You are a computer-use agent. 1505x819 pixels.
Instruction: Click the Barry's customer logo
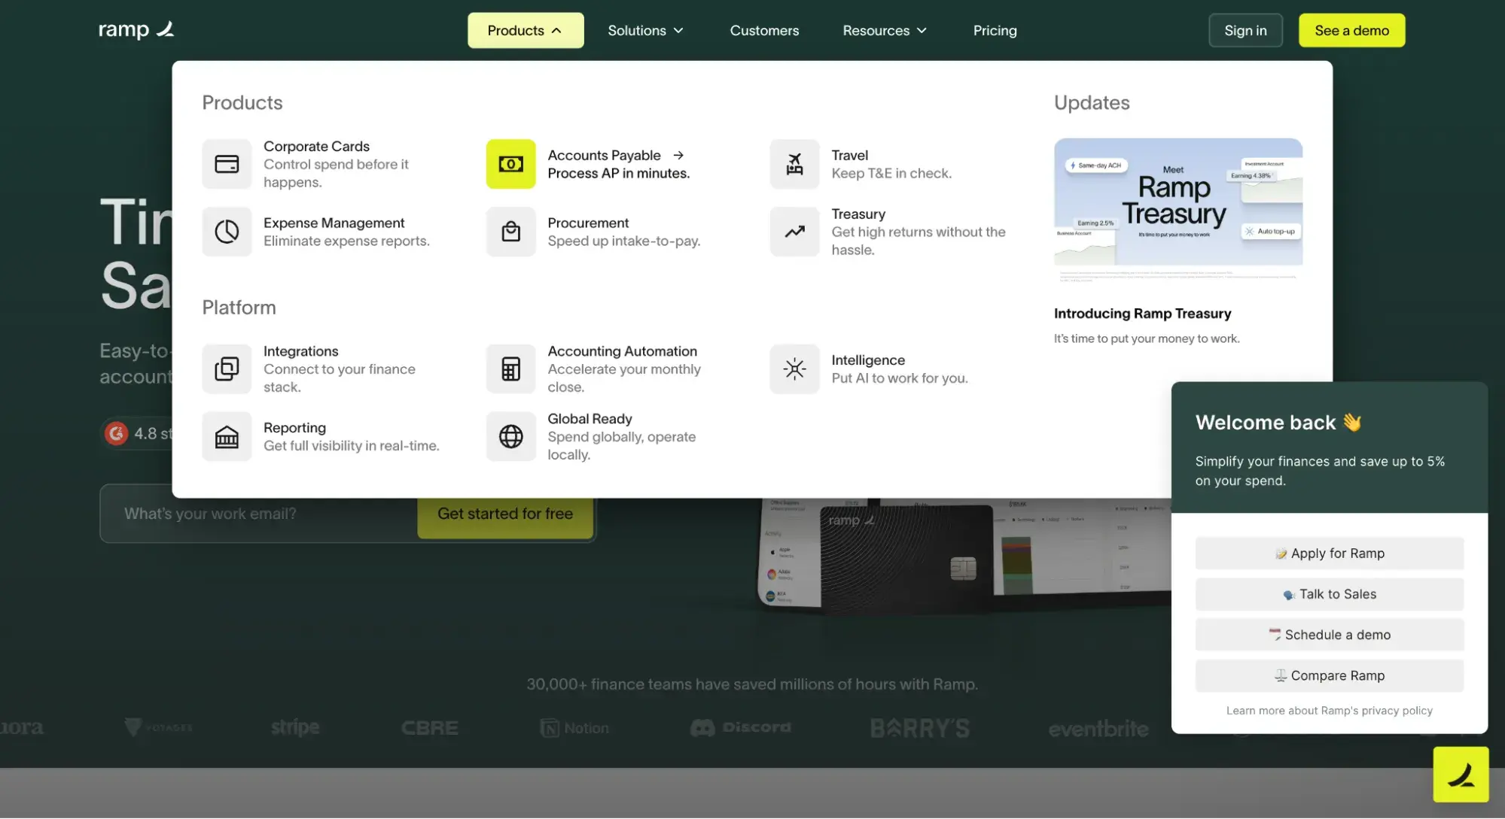920,728
